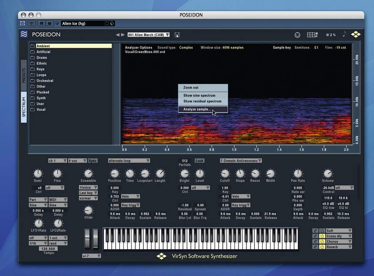
Task: Click the 512 Partials value
Action: click(185, 161)
